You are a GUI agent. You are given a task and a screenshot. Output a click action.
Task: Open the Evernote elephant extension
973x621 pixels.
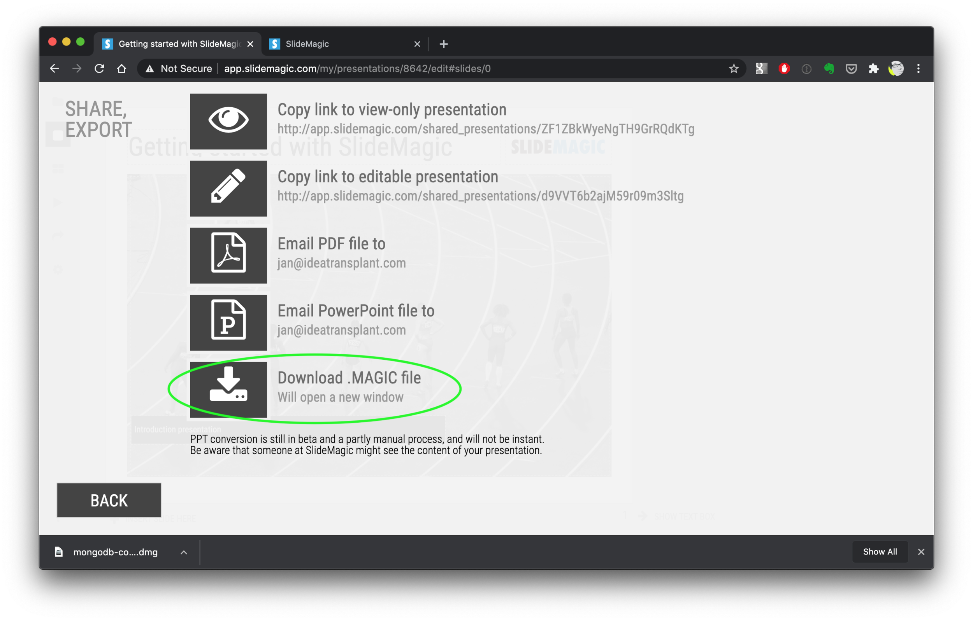829,69
